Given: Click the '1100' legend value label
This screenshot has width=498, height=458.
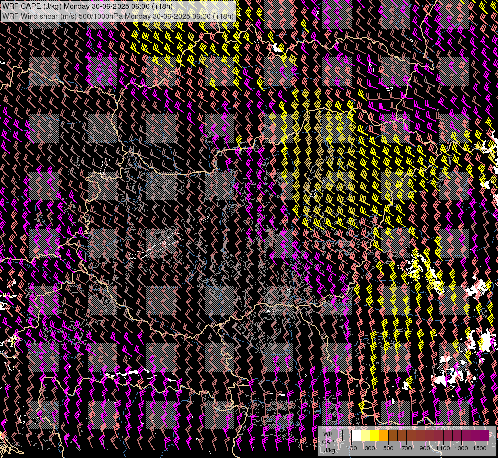Looking at the screenshot, I should [443, 448].
